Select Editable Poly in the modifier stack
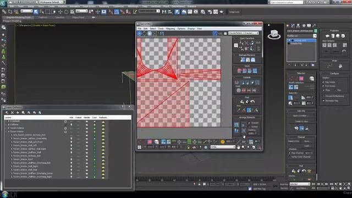This screenshot has height=198, width=352. [297, 43]
